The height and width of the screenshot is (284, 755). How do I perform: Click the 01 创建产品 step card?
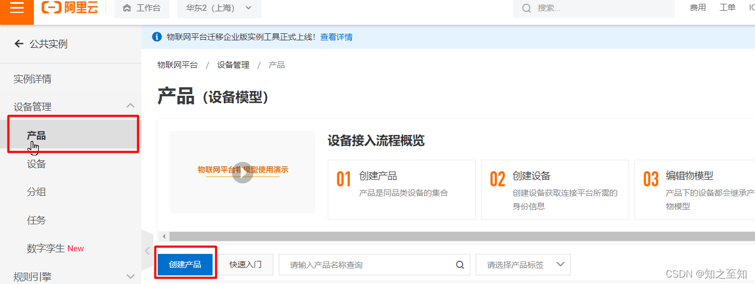[401, 189]
